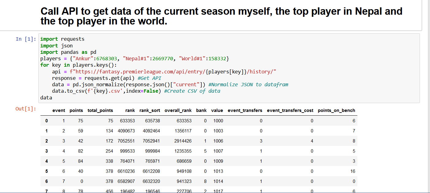Click the 'event_transfers_cost' column header
Viewport: 430px width, 193px height.
click(290, 110)
